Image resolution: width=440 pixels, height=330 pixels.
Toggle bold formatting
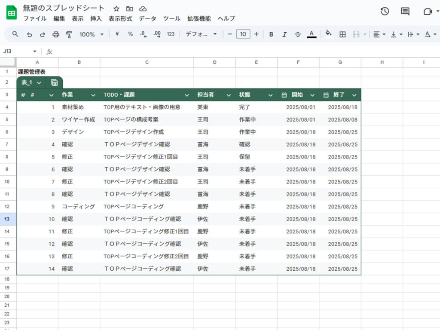pyautogui.click(x=271, y=34)
